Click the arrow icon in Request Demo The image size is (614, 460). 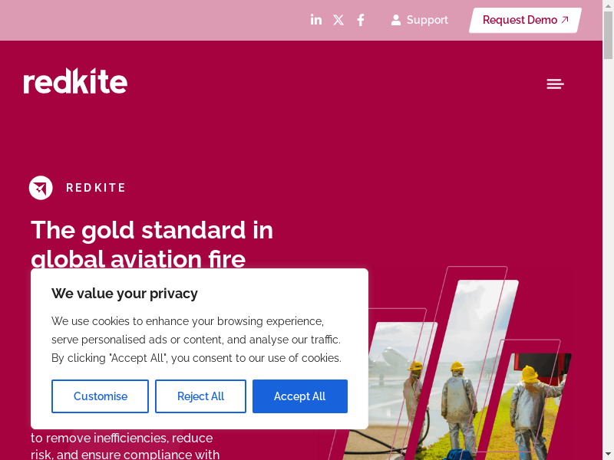click(566, 20)
